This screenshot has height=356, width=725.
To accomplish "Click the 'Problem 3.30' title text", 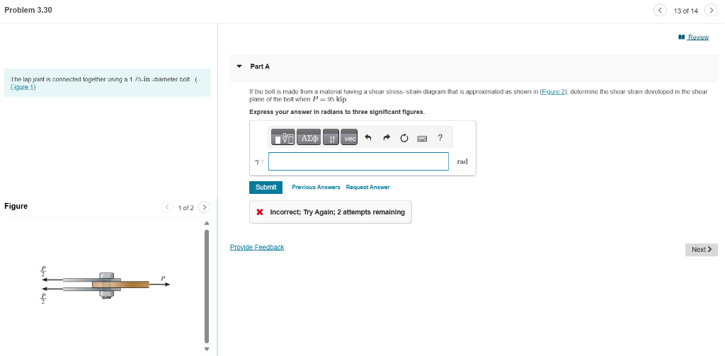I will 28,10.
